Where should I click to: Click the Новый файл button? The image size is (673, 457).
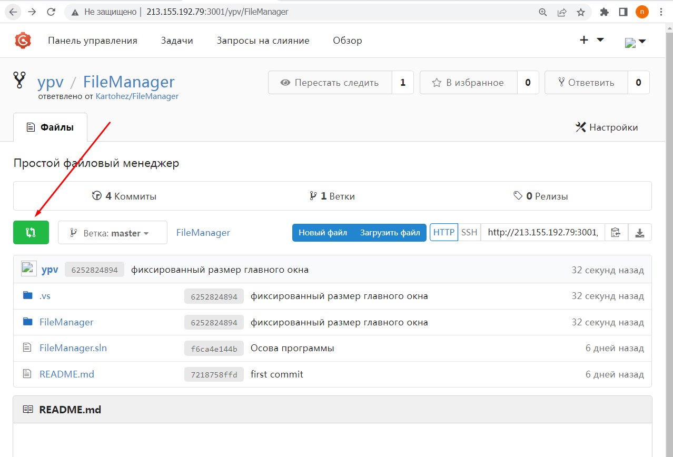point(322,232)
